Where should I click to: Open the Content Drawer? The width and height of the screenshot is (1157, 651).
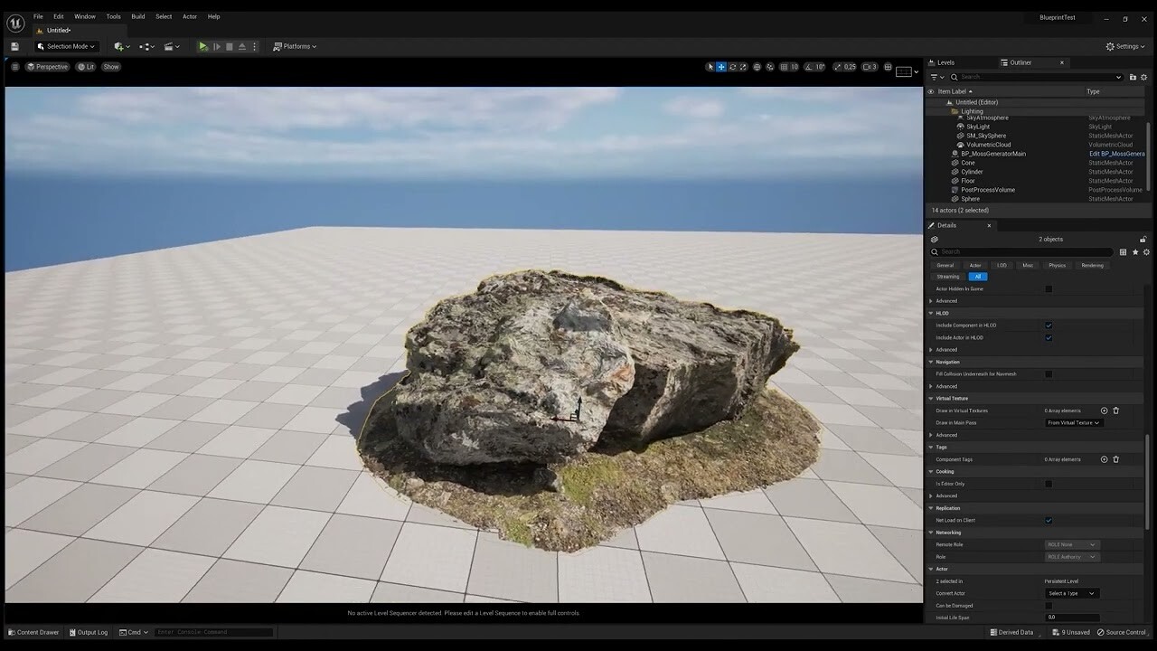click(x=33, y=632)
